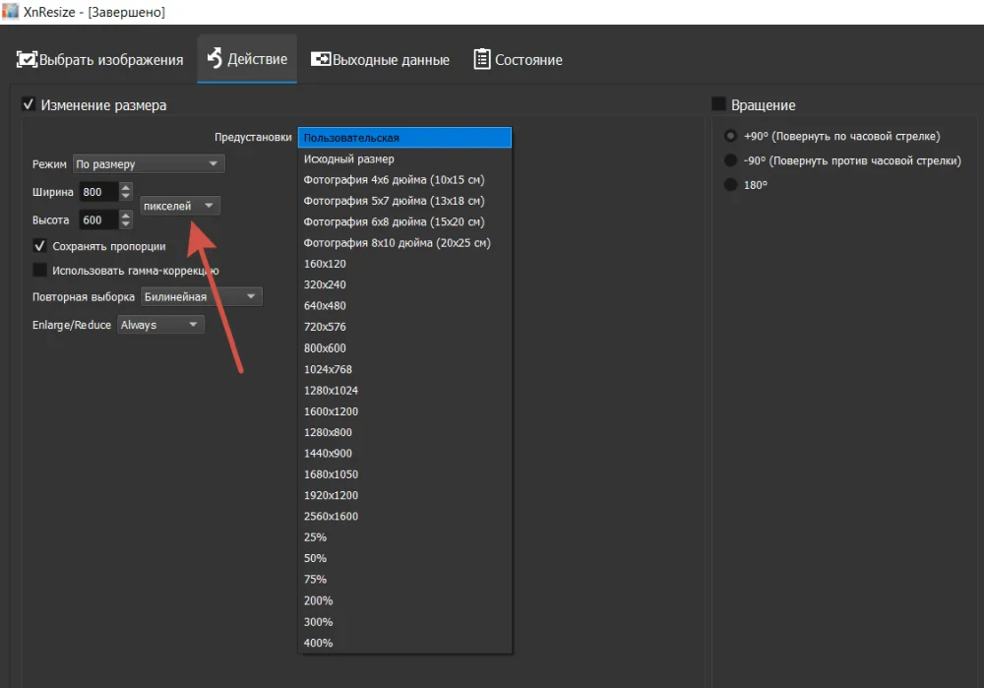Viewport: 984px width, 688px height.
Task: Select the 180° rotation option
Action: pos(730,185)
